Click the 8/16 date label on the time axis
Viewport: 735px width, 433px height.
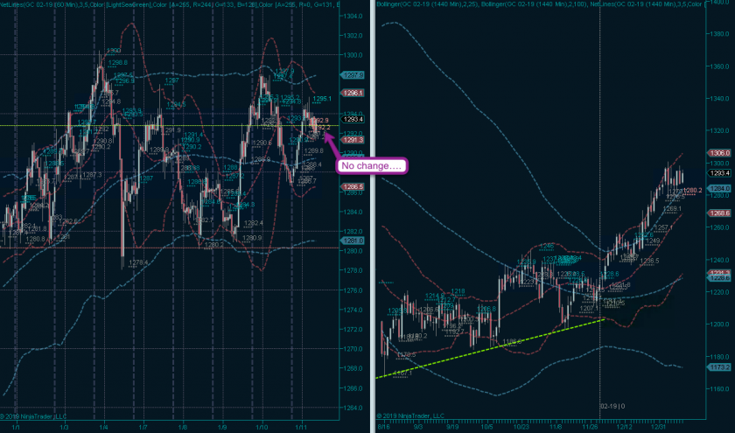[x=383, y=428]
